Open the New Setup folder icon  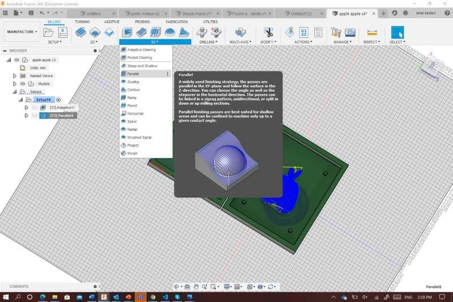click(x=48, y=32)
